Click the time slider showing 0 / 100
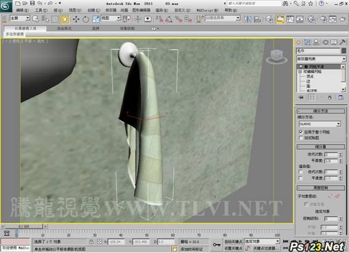Viewport: 349px width, 253px height. tap(24, 227)
